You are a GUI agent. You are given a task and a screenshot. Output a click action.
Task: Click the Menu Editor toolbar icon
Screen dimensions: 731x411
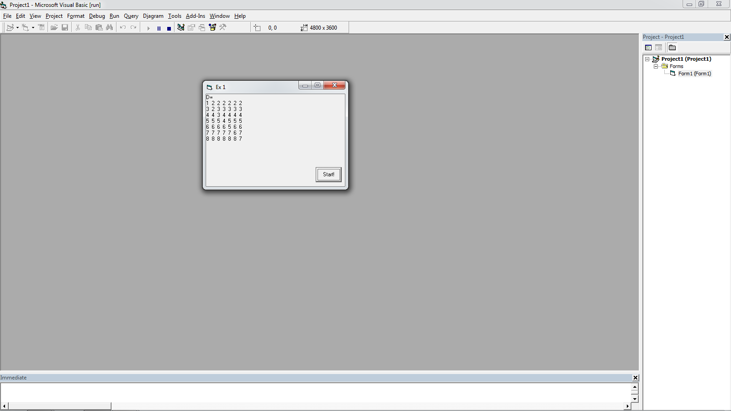(x=41, y=28)
